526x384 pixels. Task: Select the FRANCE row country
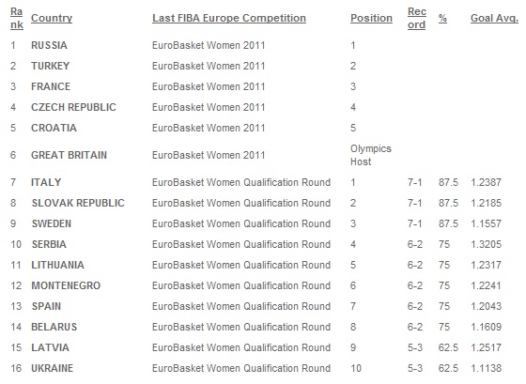[x=51, y=86]
